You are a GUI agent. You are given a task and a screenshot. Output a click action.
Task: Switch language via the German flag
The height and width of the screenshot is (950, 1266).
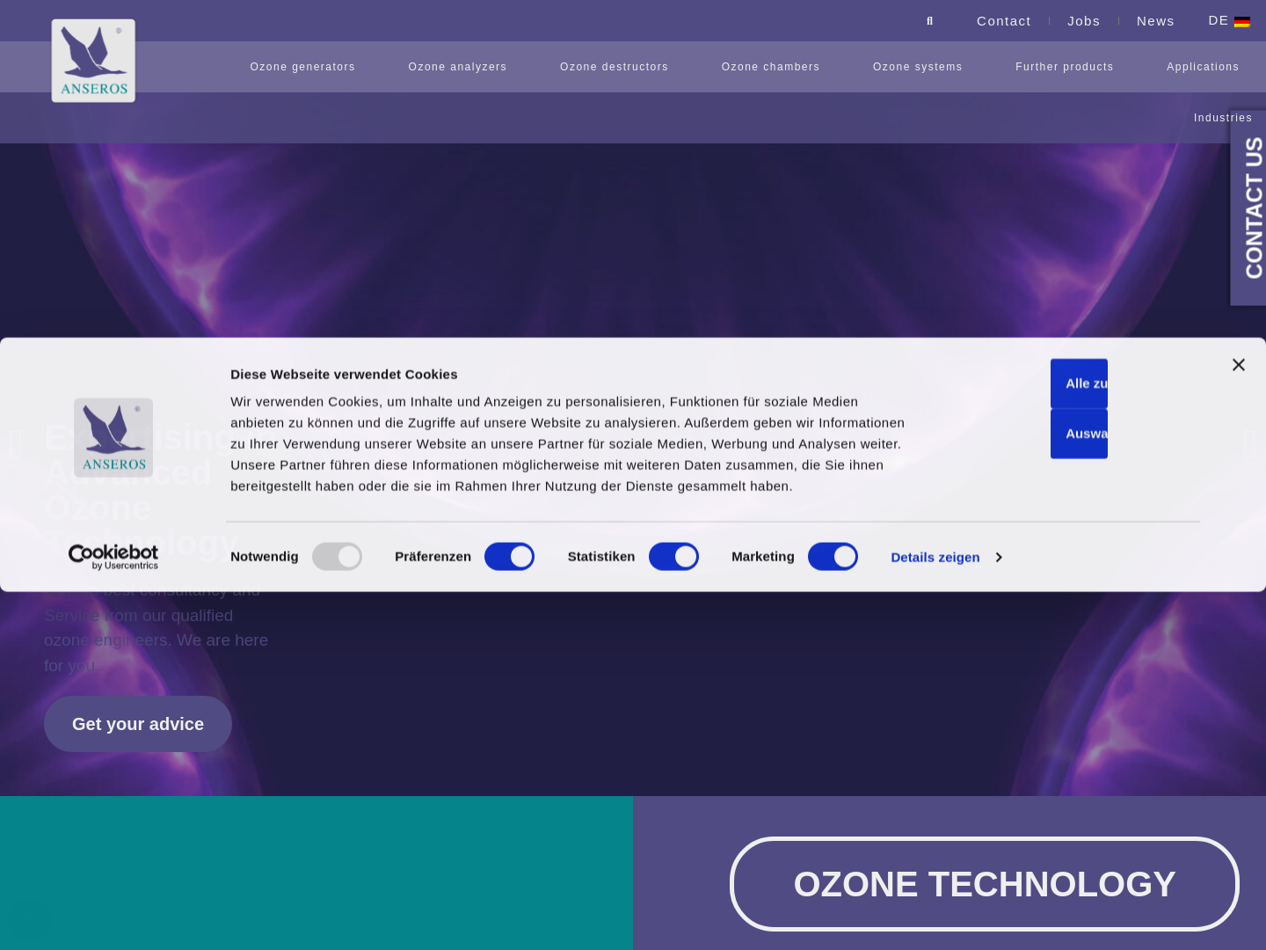[1242, 22]
